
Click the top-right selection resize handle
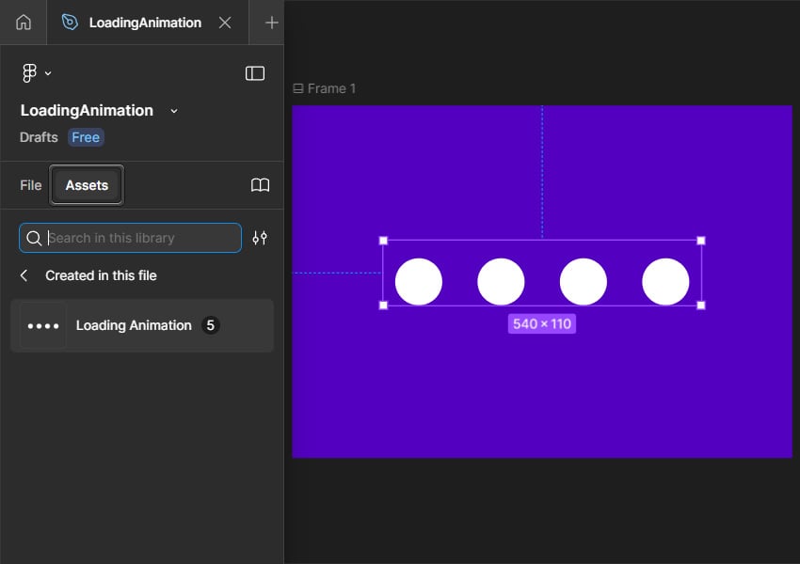[x=700, y=241]
